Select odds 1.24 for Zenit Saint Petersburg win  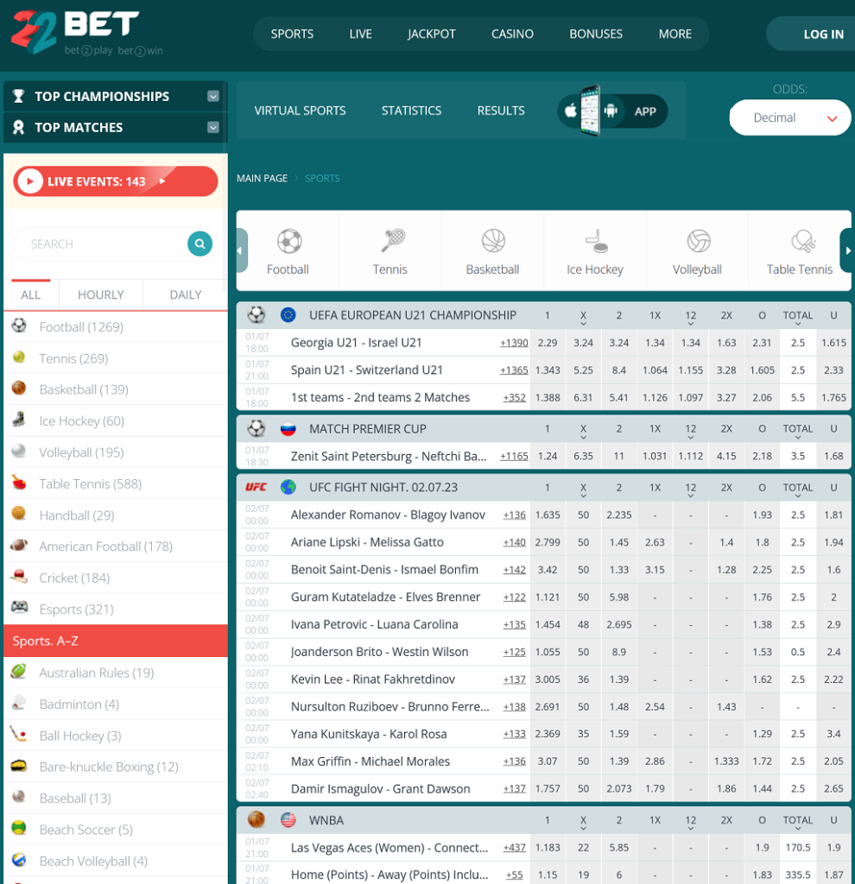[x=547, y=456]
